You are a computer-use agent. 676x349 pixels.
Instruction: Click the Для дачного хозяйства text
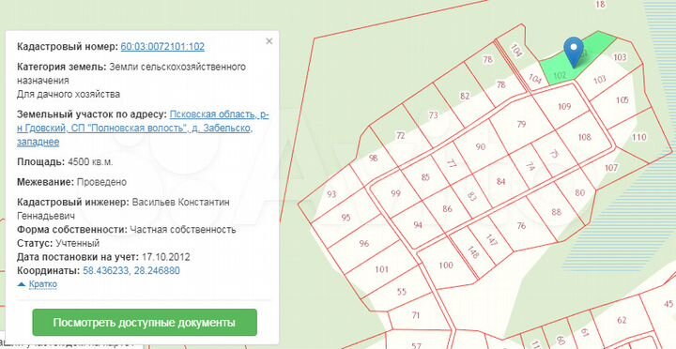click(x=69, y=94)
